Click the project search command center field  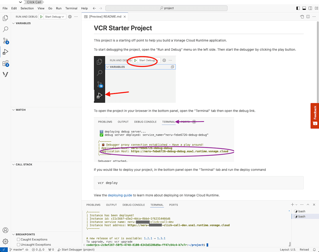(x=167, y=8)
